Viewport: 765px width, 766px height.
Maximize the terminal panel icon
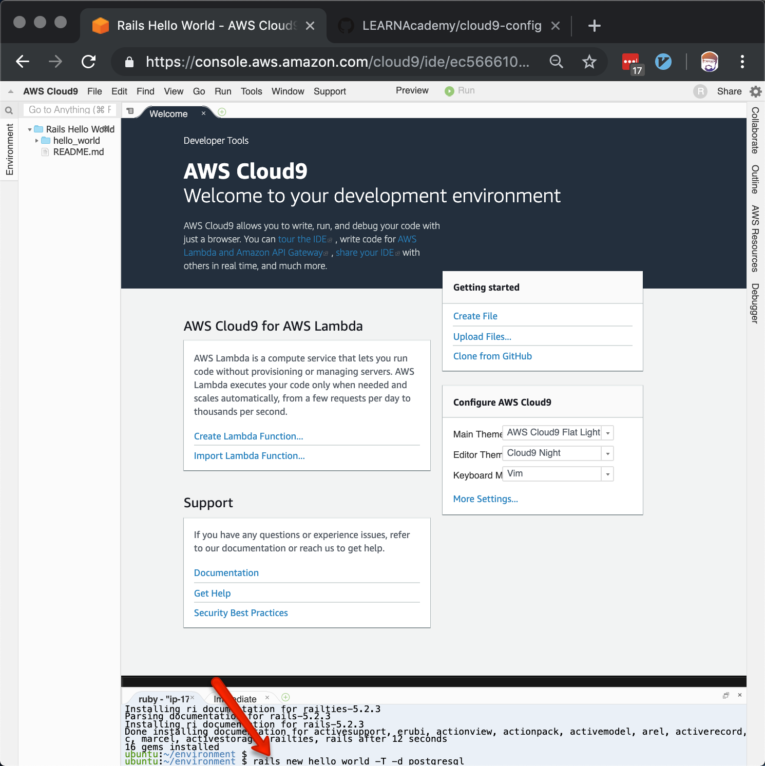[726, 695]
